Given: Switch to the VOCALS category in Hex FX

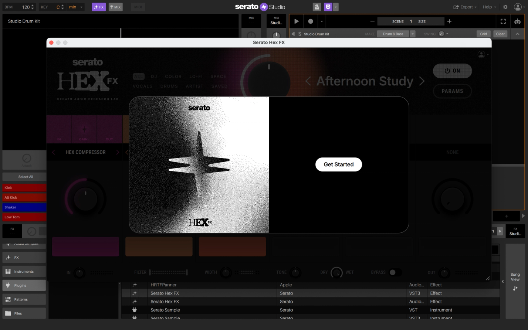Looking at the screenshot, I should click(x=142, y=86).
